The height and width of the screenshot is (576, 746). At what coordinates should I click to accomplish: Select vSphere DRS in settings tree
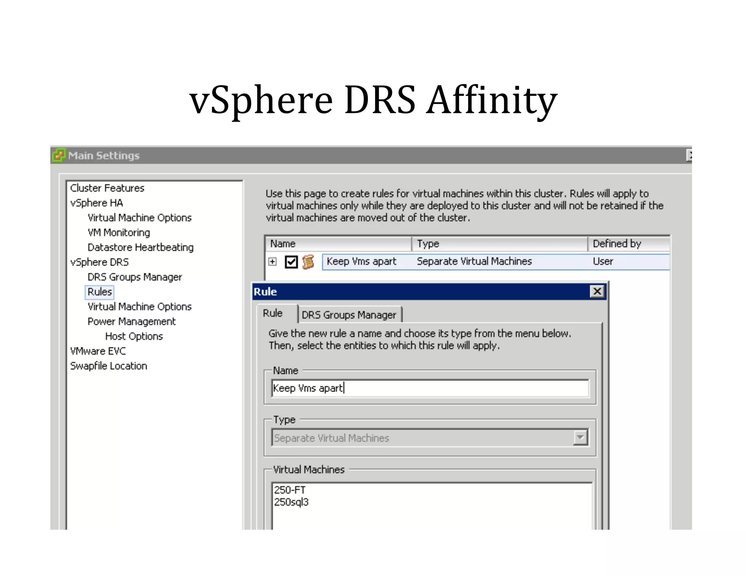coord(99,262)
